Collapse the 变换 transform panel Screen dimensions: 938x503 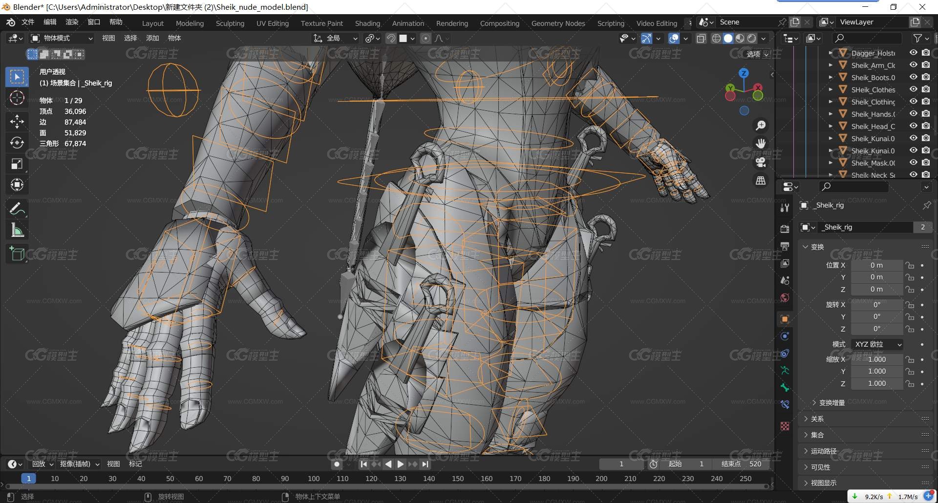806,247
